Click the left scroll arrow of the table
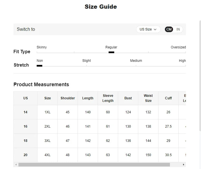Screen dimensions: 201x169 (x=16, y=165)
